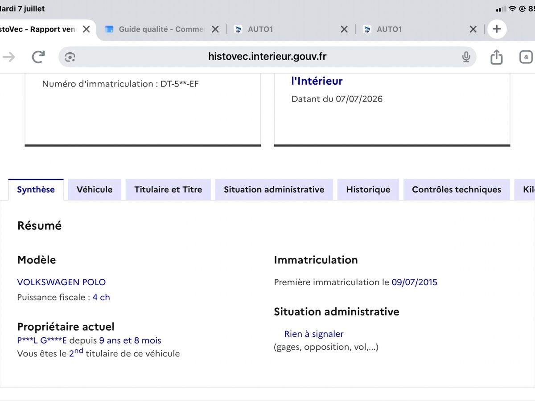Image resolution: width=535 pixels, height=401 pixels.
Task: Open the Titulaire et Titre tab
Action: pos(168,190)
